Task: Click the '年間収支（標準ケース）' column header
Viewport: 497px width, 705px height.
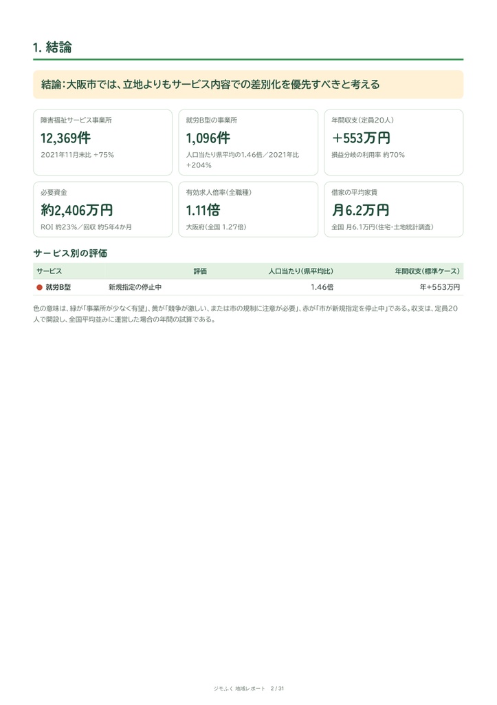Action: pyautogui.click(x=428, y=271)
